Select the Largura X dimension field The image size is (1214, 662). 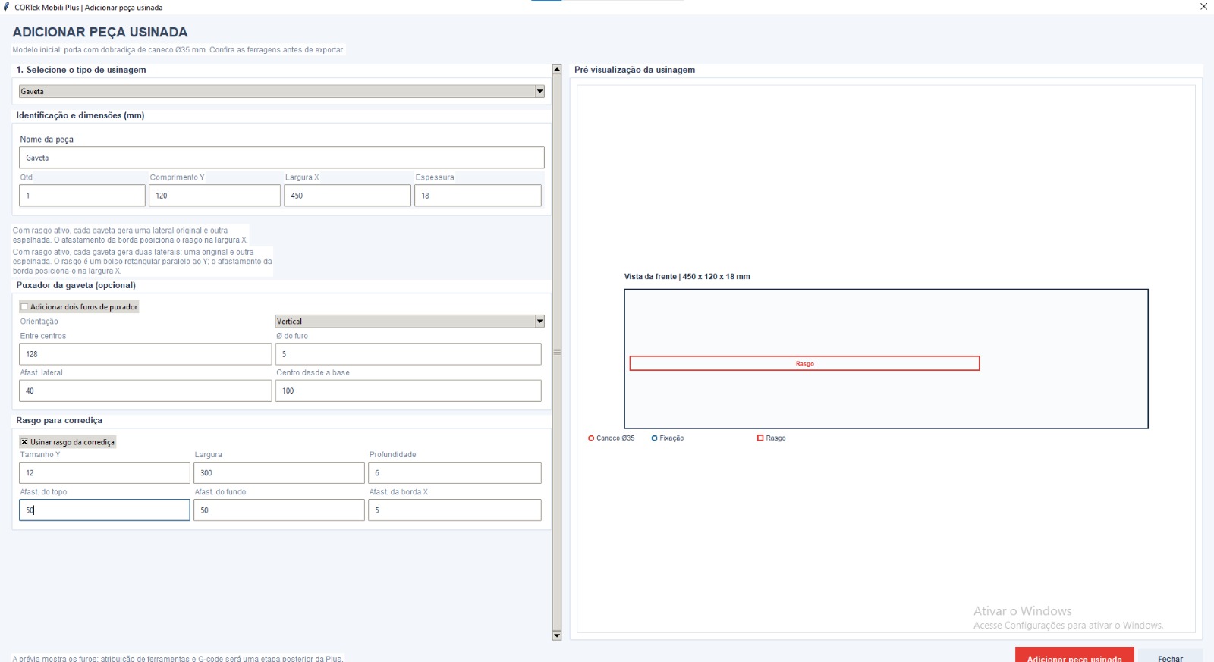(x=348, y=196)
